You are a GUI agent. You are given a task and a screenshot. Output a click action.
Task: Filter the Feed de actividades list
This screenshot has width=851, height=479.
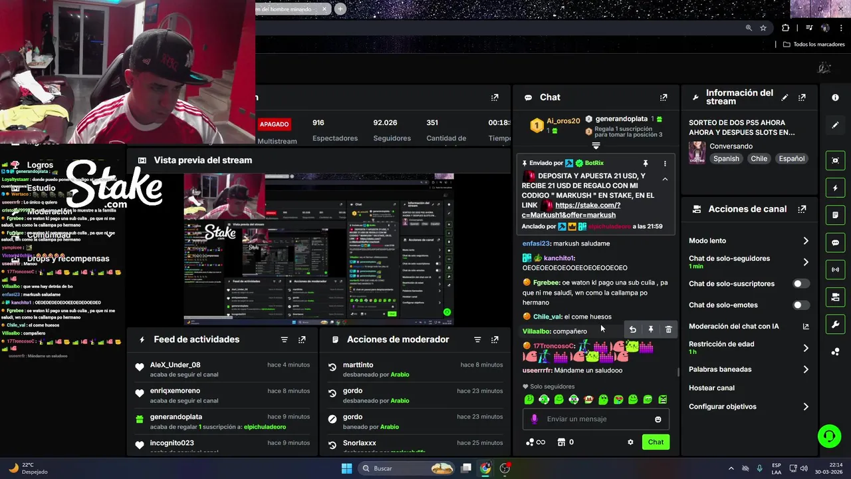tap(284, 339)
